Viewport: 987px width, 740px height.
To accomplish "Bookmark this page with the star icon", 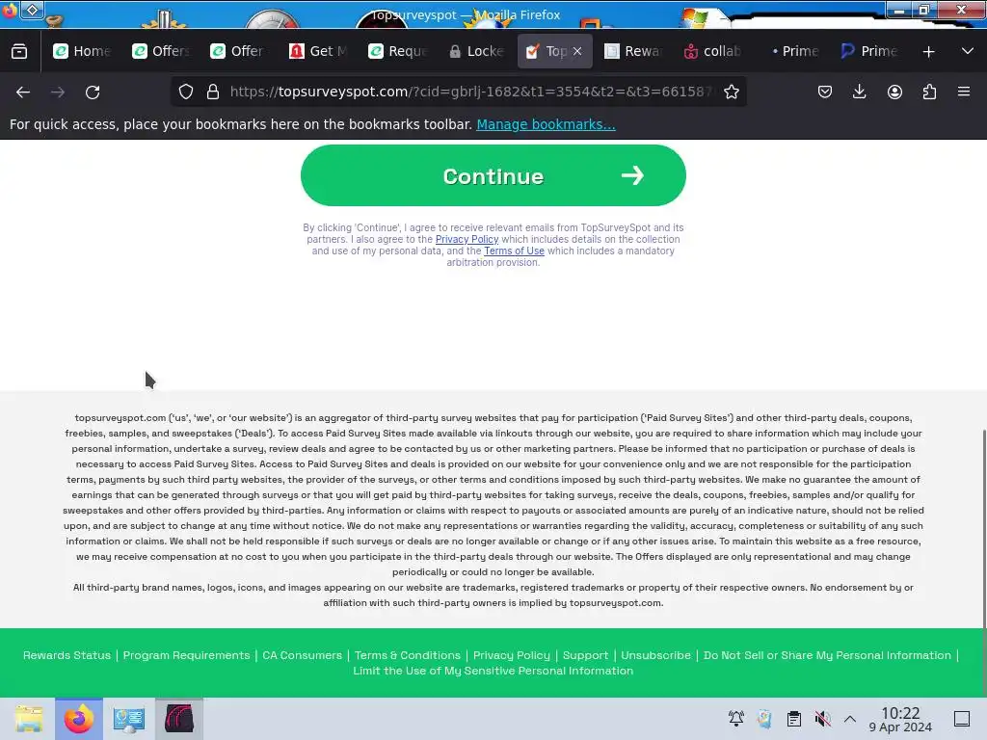I will coord(731,92).
